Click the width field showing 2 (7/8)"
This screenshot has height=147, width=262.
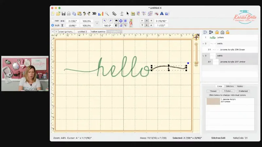tap(73, 21)
